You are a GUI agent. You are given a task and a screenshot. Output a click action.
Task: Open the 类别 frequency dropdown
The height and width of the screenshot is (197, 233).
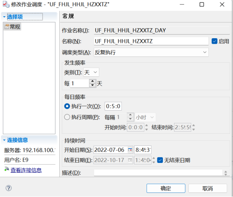tap(91, 72)
